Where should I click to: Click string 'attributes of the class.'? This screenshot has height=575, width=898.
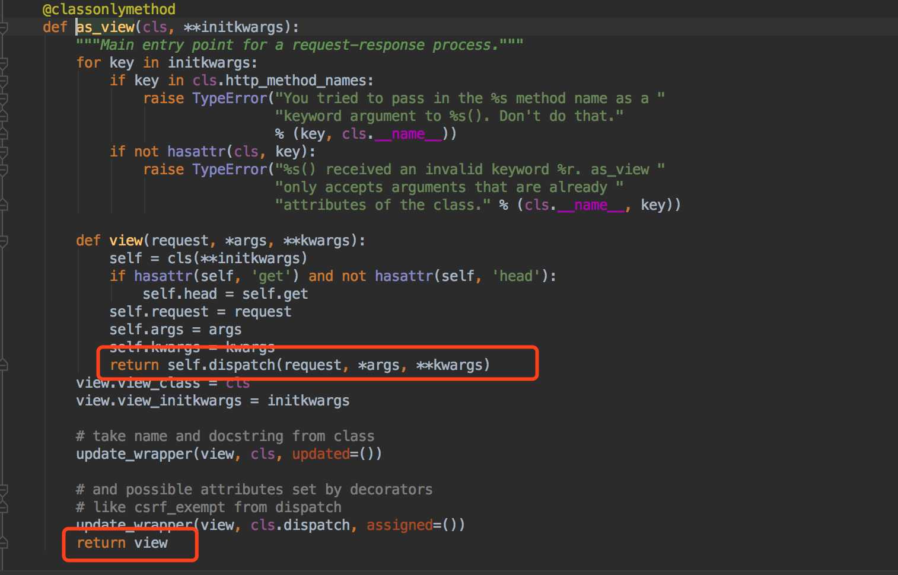(x=383, y=205)
